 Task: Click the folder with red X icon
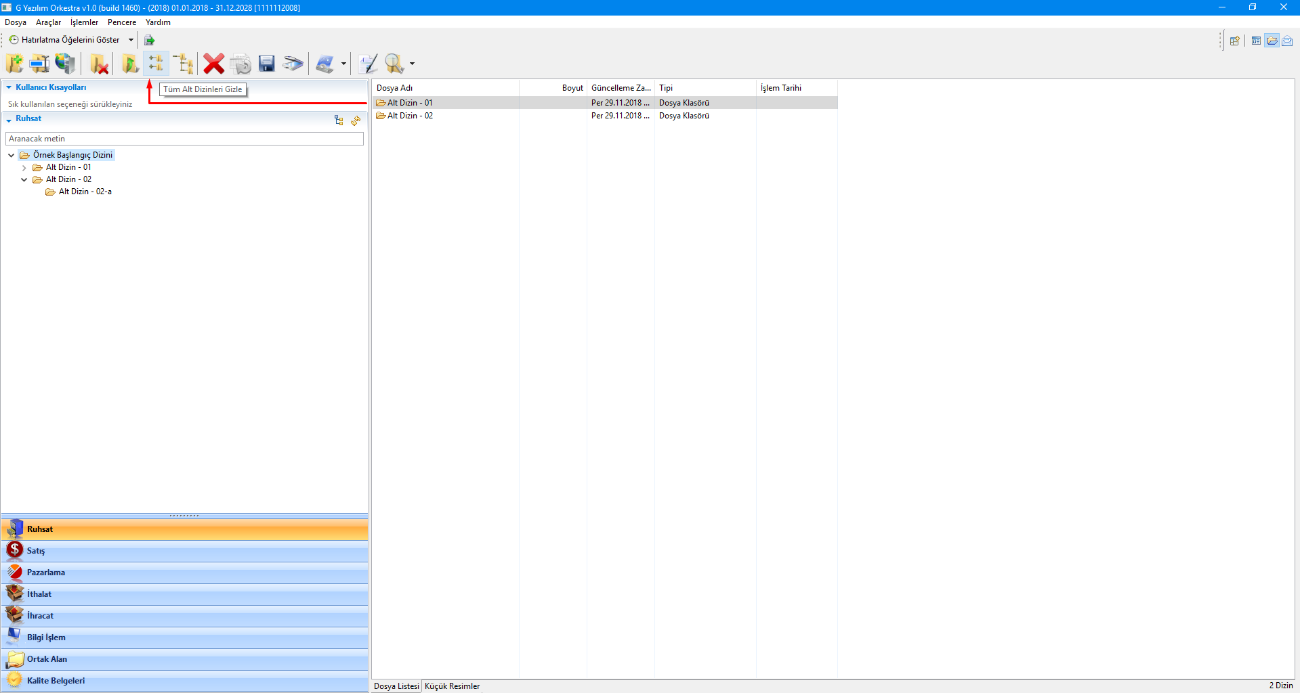(99, 64)
